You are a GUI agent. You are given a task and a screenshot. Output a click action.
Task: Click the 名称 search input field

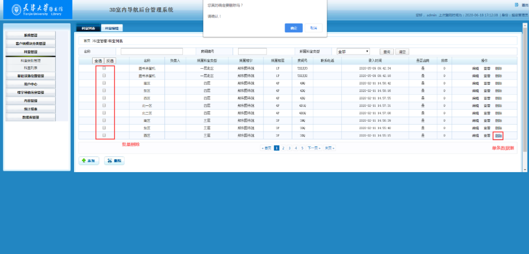[151, 51]
